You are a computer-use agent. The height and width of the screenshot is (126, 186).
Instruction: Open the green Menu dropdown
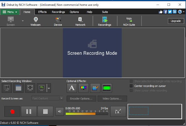(x=10, y=12)
